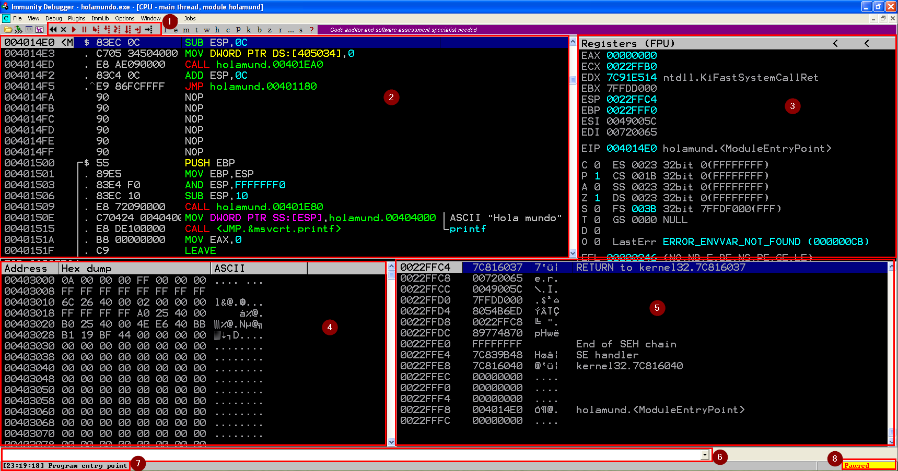Open breakpoints window with 'b' button
The image size is (898, 471).
(x=260, y=30)
